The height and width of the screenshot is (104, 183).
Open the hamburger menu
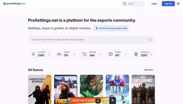[178, 4]
